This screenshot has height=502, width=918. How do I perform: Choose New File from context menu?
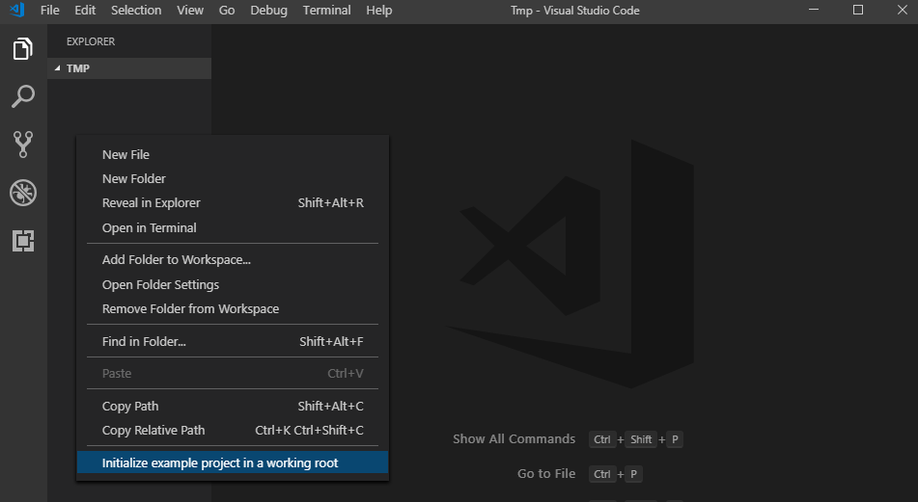coord(233,155)
